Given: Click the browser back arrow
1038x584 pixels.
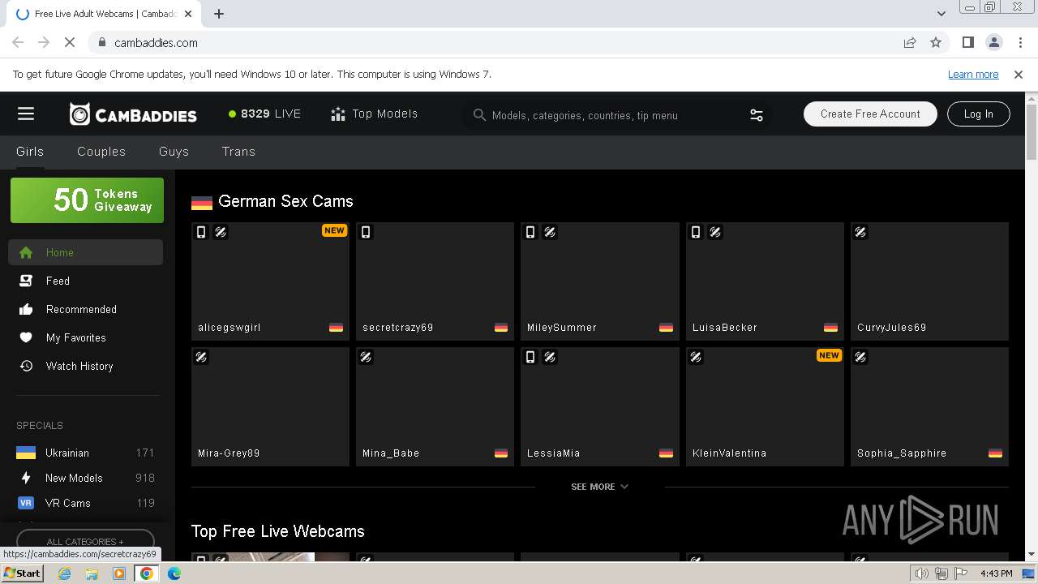Looking at the screenshot, I should (x=18, y=42).
